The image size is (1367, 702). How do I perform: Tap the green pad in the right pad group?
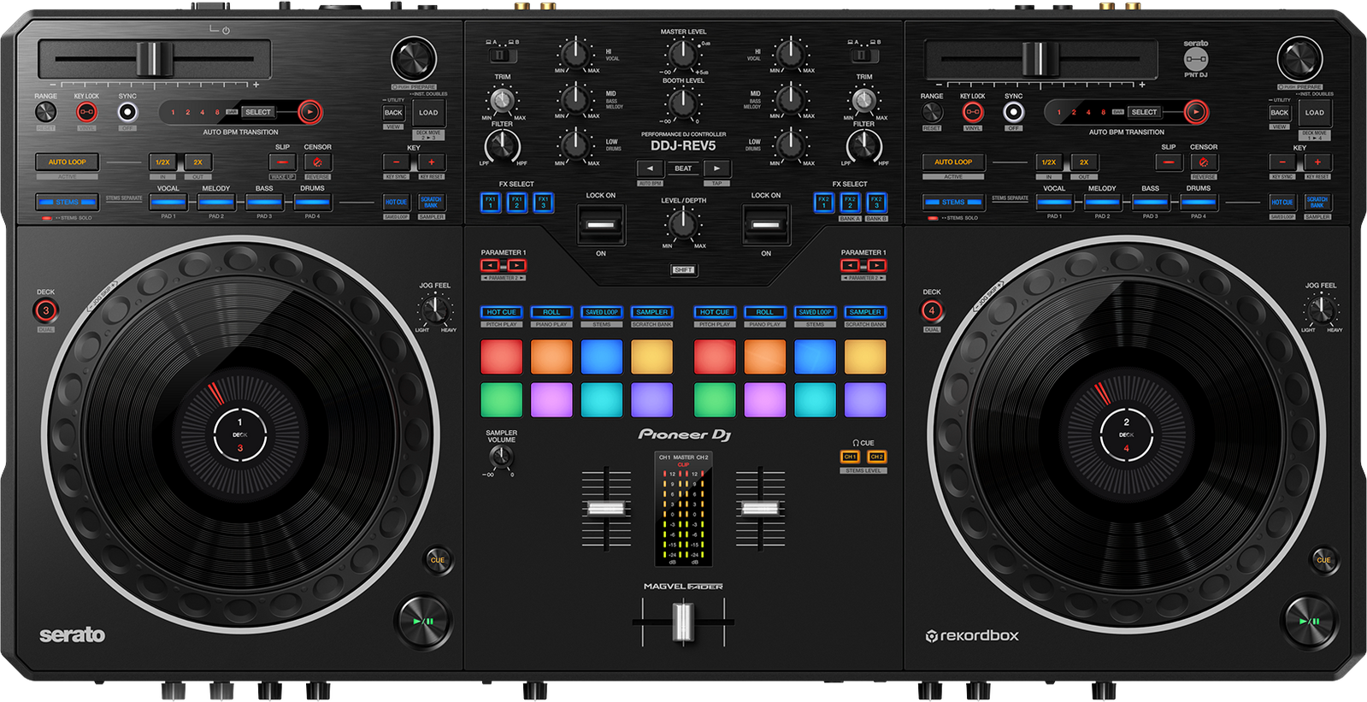pos(715,399)
